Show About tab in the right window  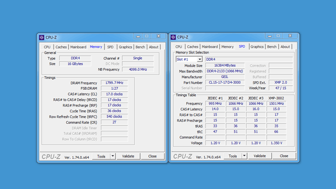[285, 47]
